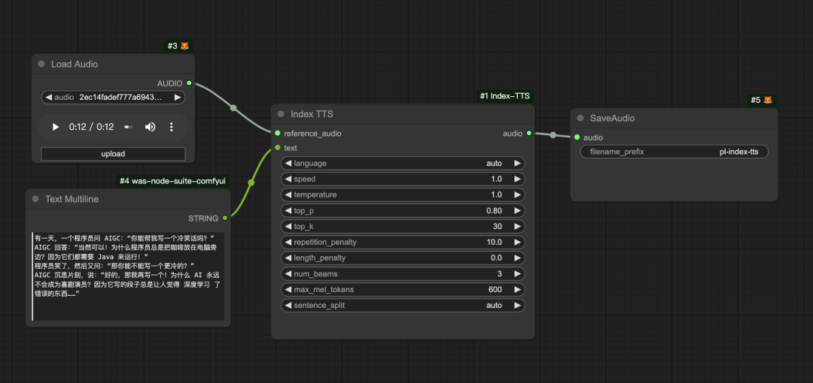The width and height of the screenshot is (813, 383).
Task: Collapse the Load Audio node
Action: coord(41,65)
